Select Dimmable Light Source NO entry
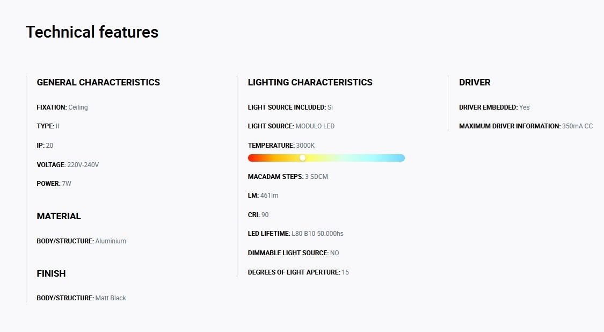 (294, 253)
